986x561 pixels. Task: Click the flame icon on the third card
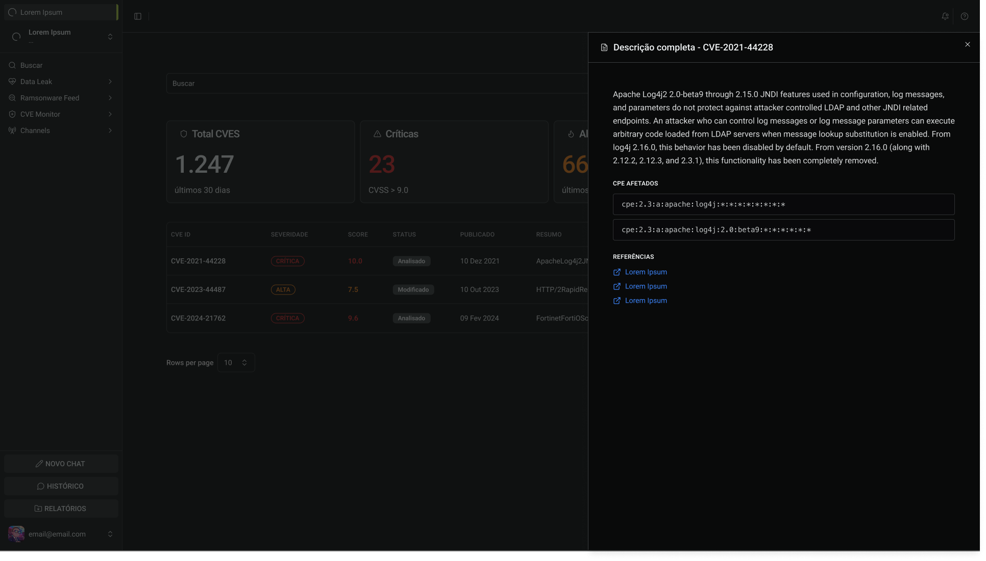[571, 134]
